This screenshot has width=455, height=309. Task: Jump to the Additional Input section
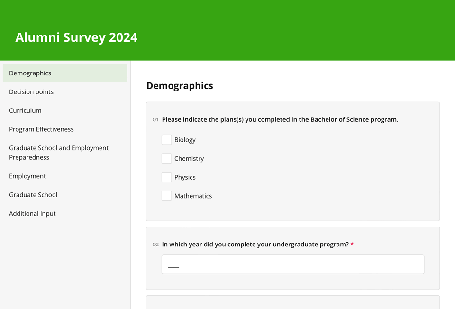click(x=32, y=213)
